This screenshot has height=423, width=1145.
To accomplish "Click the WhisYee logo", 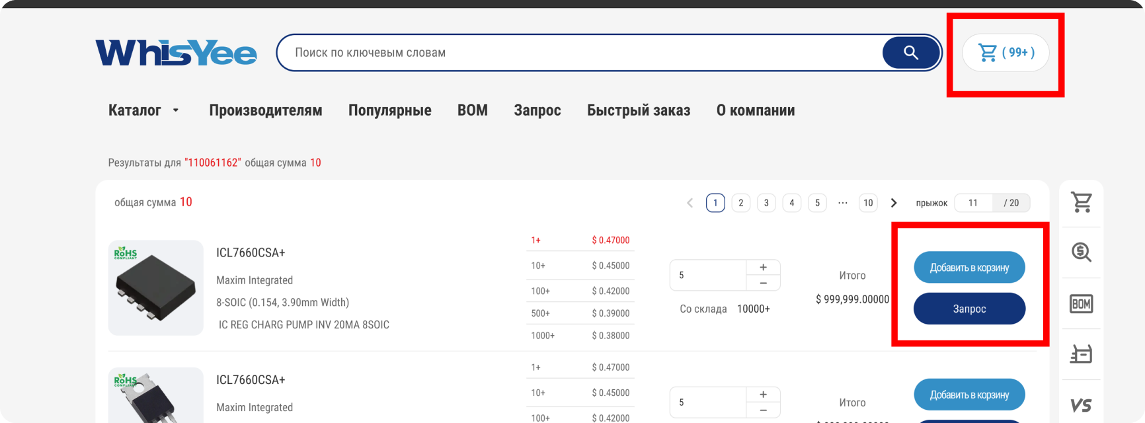I will (x=176, y=53).
